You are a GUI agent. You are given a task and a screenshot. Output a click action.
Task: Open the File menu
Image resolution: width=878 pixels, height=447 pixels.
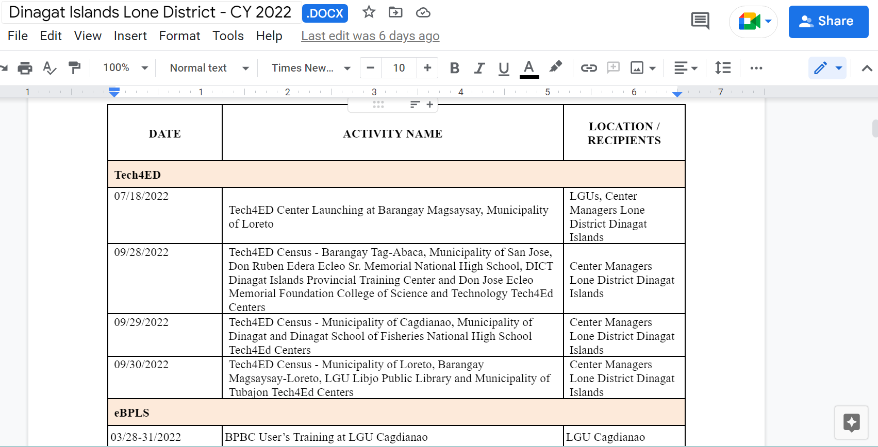click(18, 36)
